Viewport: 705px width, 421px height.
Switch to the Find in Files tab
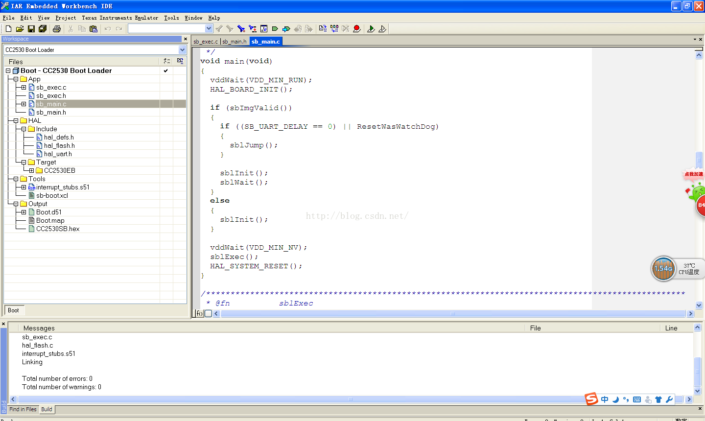(x=23, y=409)
